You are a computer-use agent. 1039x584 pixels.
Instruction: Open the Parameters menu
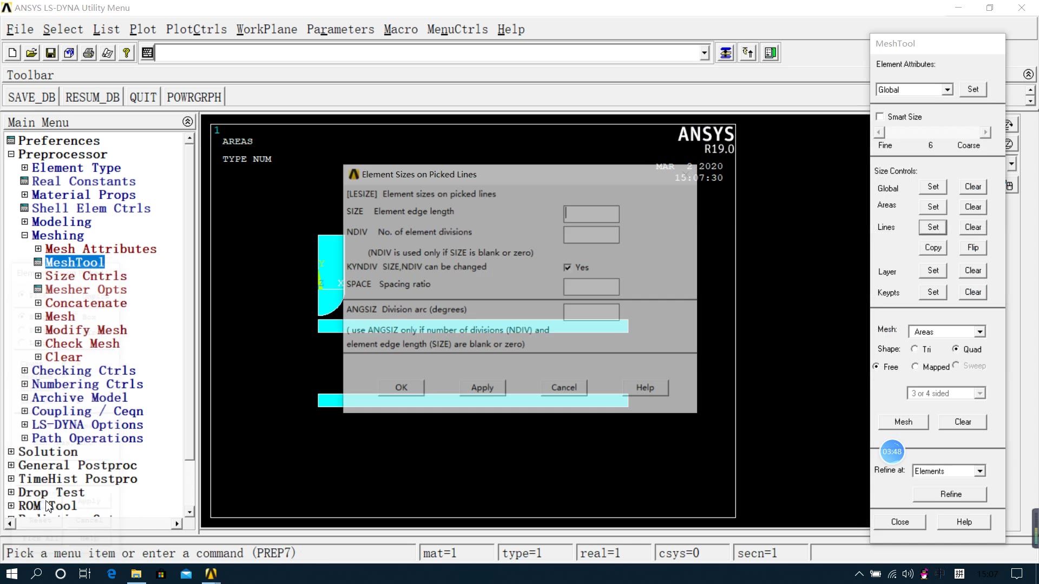340,29
